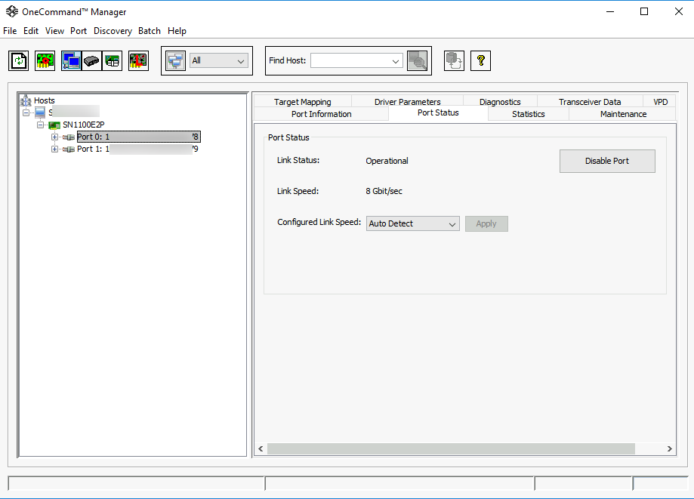This screenshot has width=694, height=499.
Task: Select the Group by Fabric switch icon
Action: click(x=91, y=60)
